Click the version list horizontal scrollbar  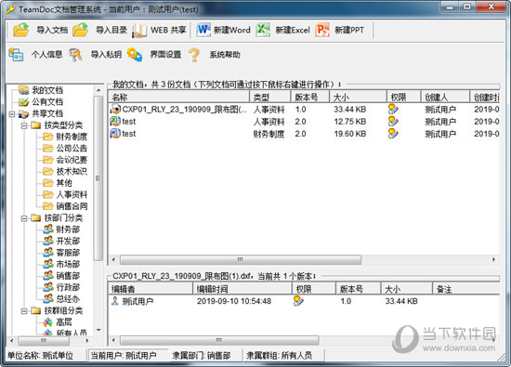pyautogui.click(x=219, y=340)
